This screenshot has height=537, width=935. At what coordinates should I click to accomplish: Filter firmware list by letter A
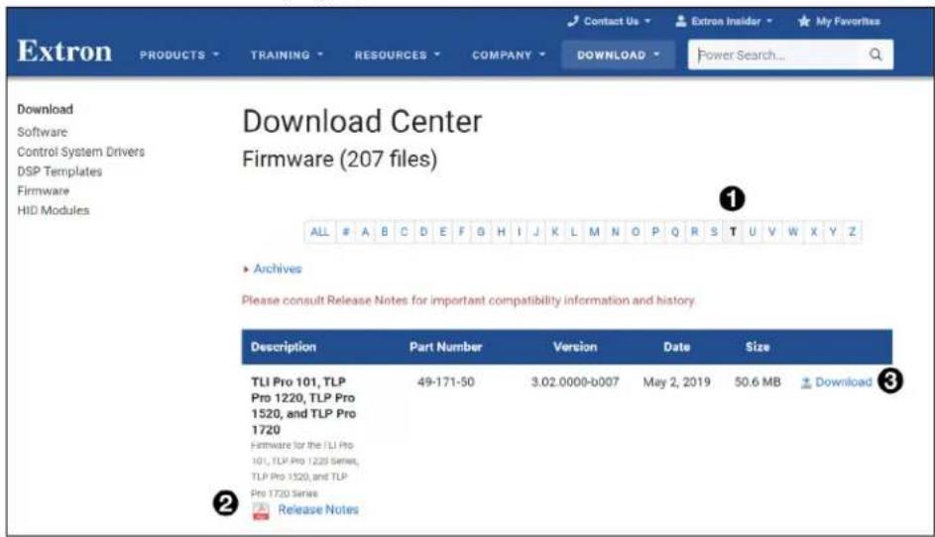coord(365,232)
